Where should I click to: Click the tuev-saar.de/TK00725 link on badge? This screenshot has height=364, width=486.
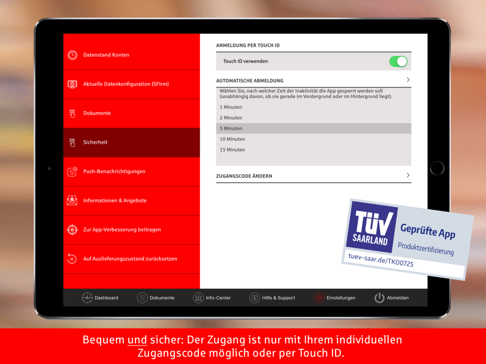381,260
